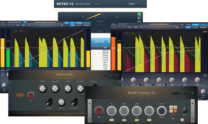Click the 200.00 BPM display in Metro V2
The height and width of the screenshot is (124, 208).
pyautogui.click(x=101, y=42)
